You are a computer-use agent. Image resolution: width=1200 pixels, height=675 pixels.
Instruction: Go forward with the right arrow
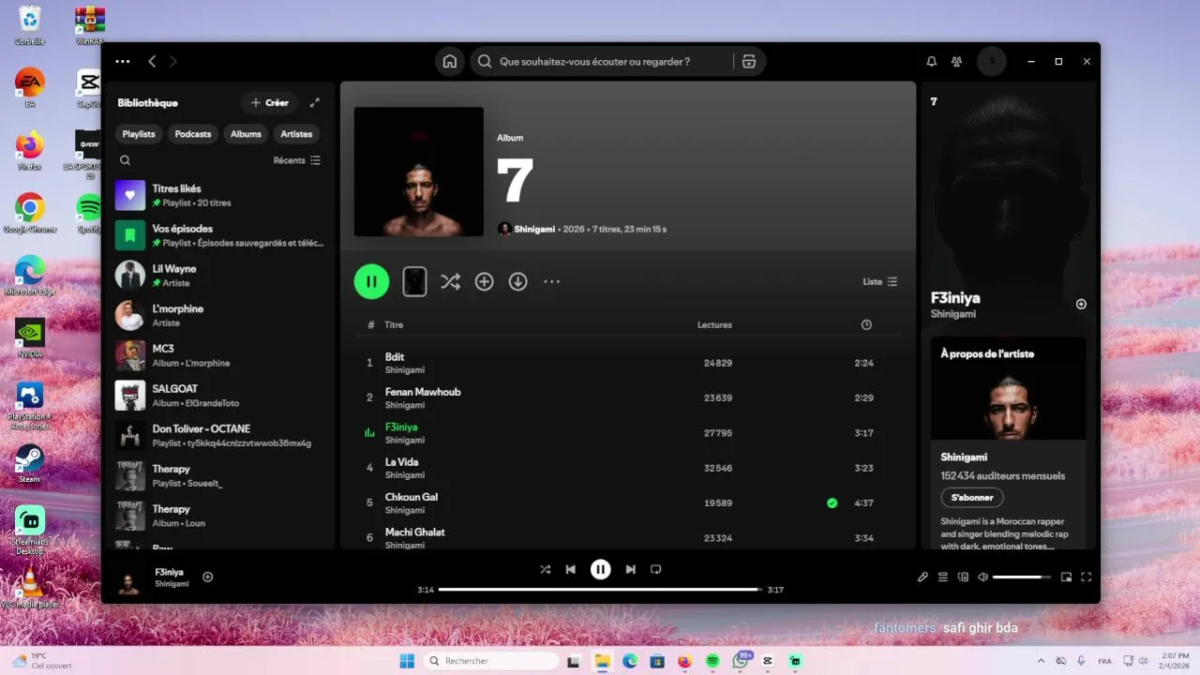(x=173, y=62)
